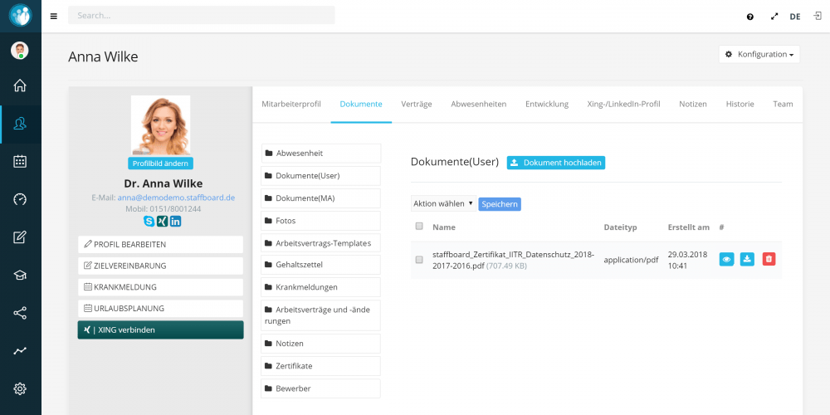Expand the Konfiguration dropdown
This screenshot has width=830, height=415.
pos(759,54)
